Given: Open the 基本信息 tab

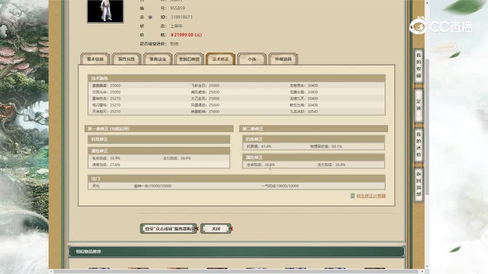Looking at the screenshot, I should pos(95,59).
